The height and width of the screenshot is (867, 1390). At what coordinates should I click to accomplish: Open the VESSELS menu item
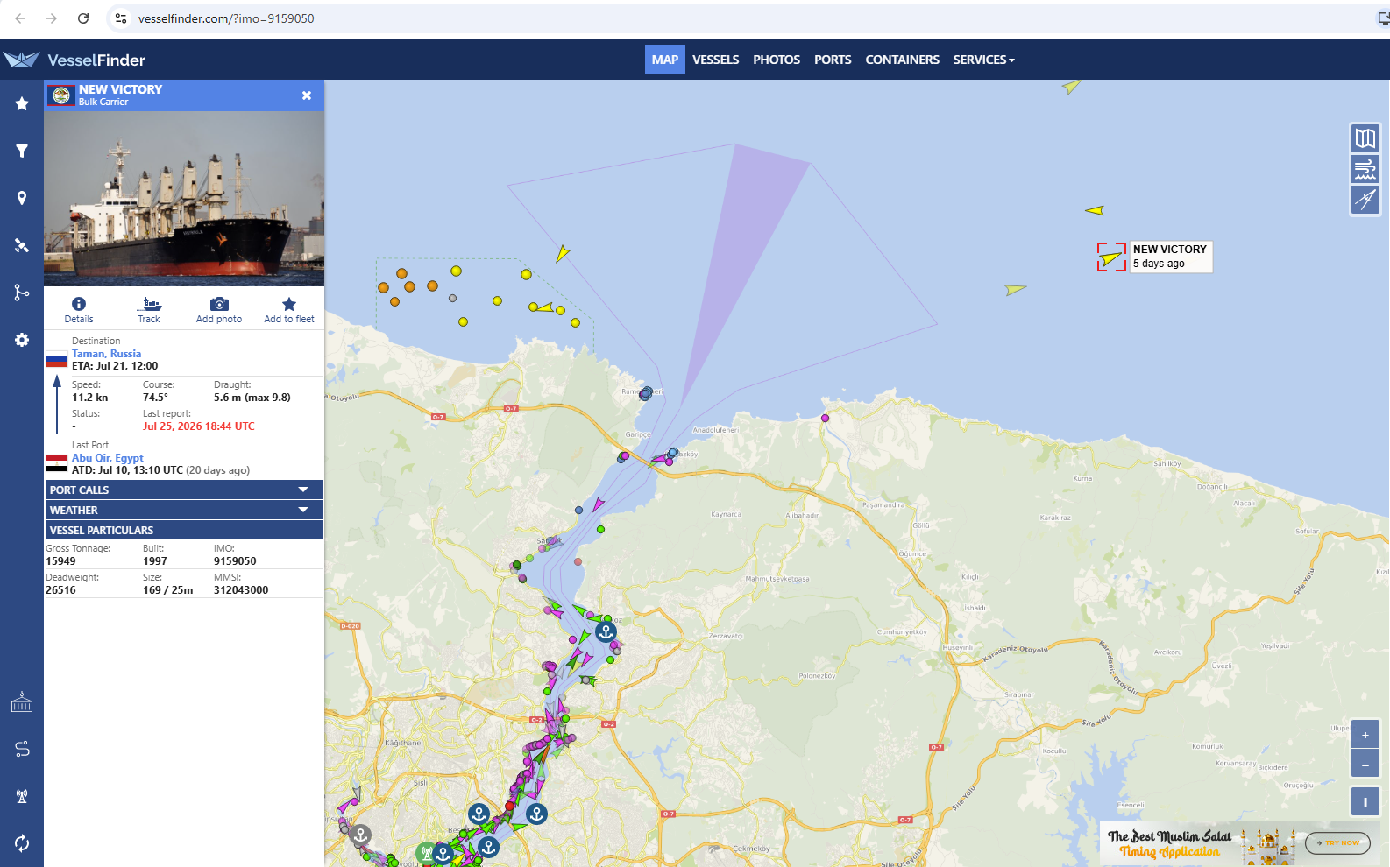pyautogui.click(x=716, y=60)
